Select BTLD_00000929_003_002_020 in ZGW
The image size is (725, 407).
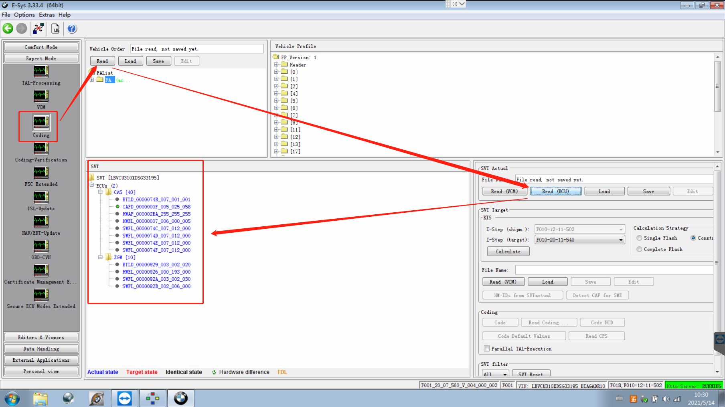pos(156,264)
